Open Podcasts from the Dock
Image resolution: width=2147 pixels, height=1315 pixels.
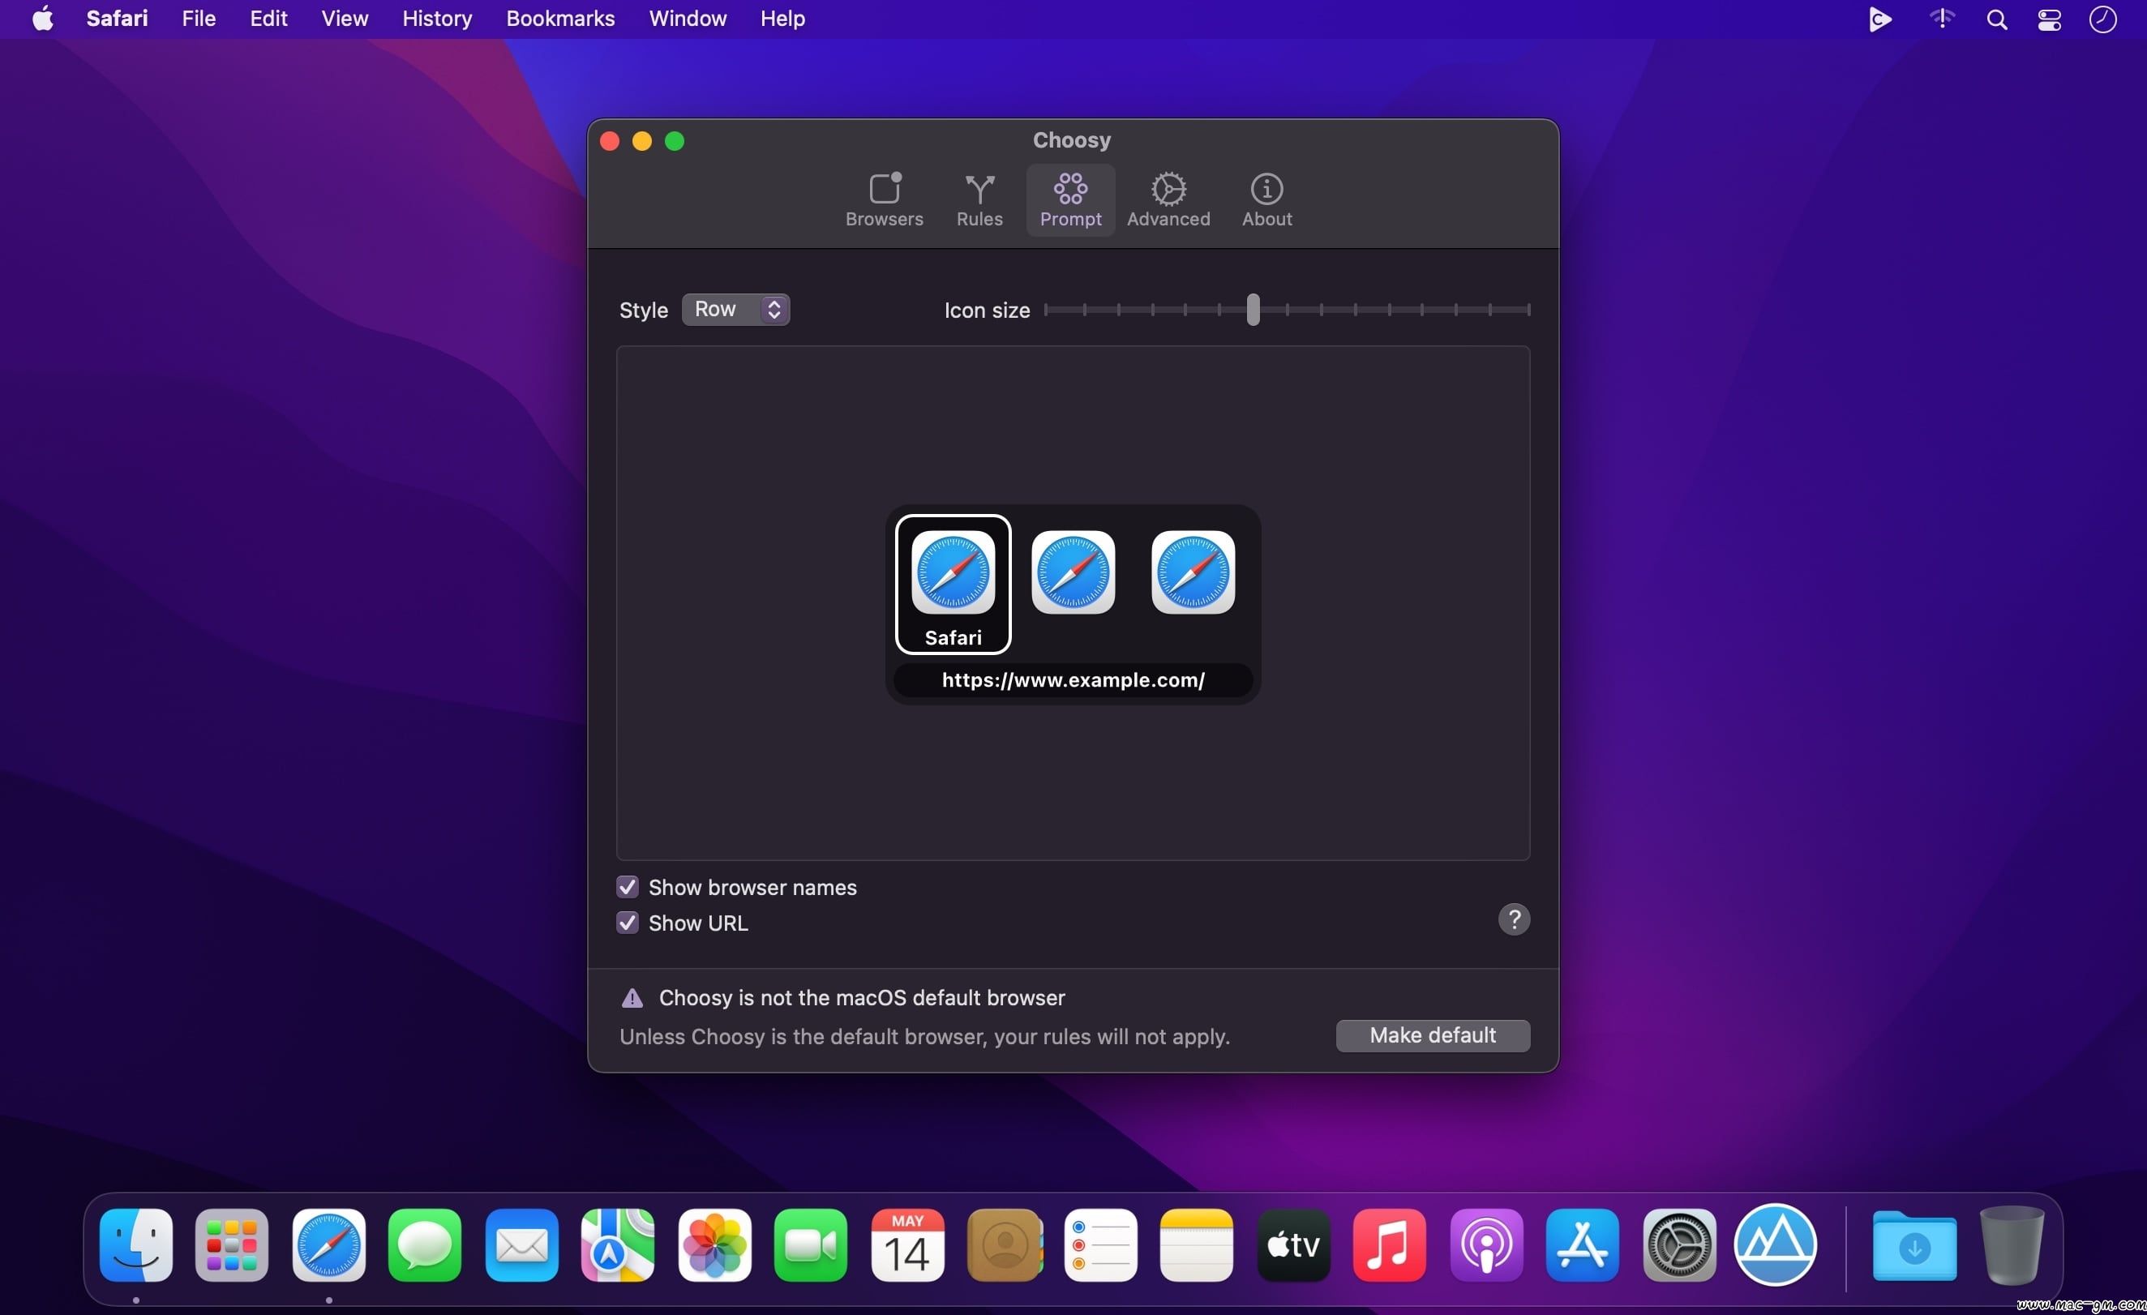tap(1486, 1244)
